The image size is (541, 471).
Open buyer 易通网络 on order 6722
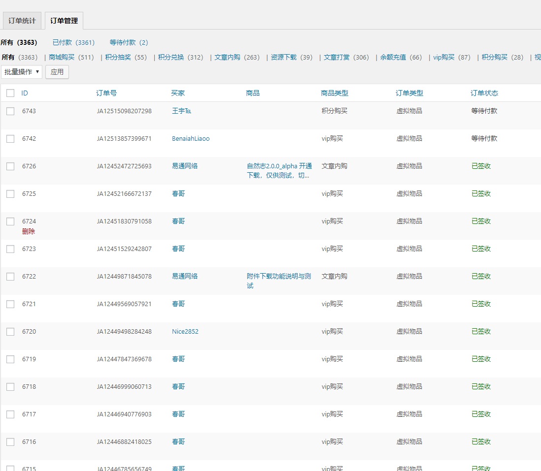(185, 276)
